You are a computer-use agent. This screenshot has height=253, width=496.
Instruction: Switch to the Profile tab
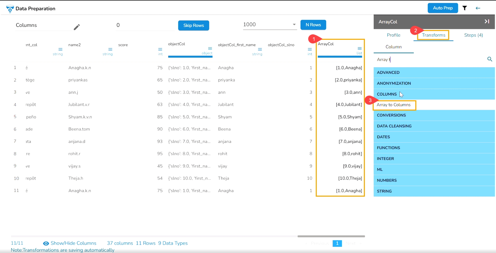coord(394,35)
